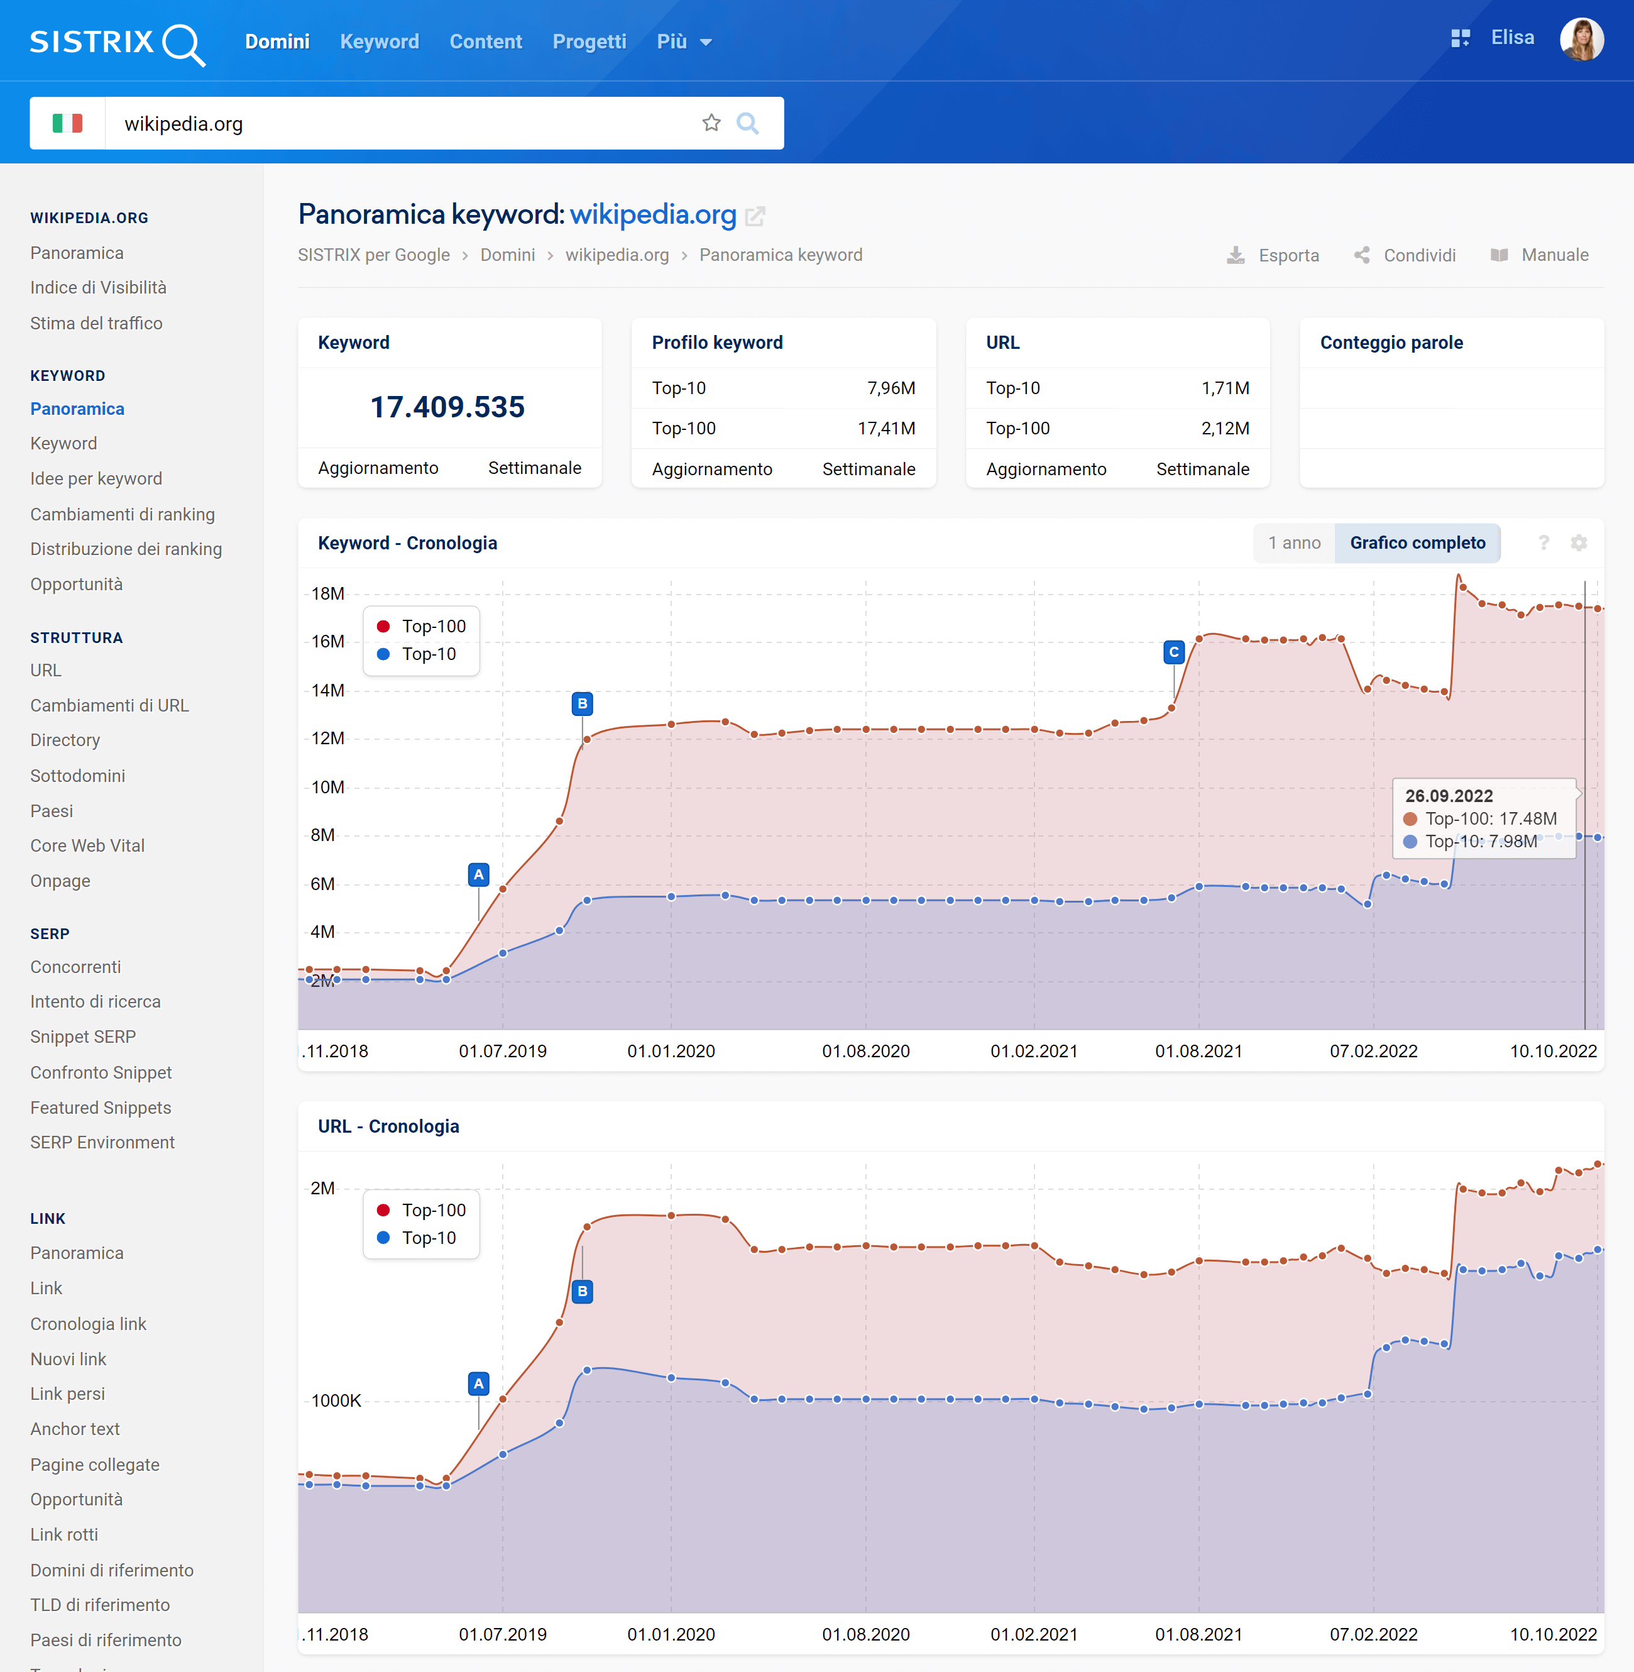
Task: Open Domini di riferimento in sidebar
Action: click(x=112, y=1570)
